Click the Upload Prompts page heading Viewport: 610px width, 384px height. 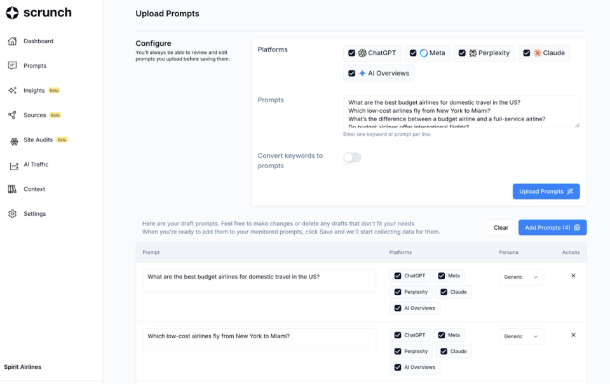(167, 13)
